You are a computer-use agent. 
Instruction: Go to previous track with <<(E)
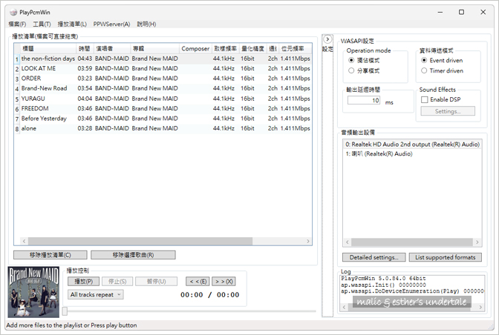[198, 282]
